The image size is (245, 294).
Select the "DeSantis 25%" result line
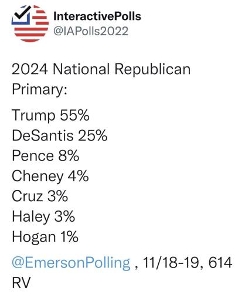click(x=60, y=135)
